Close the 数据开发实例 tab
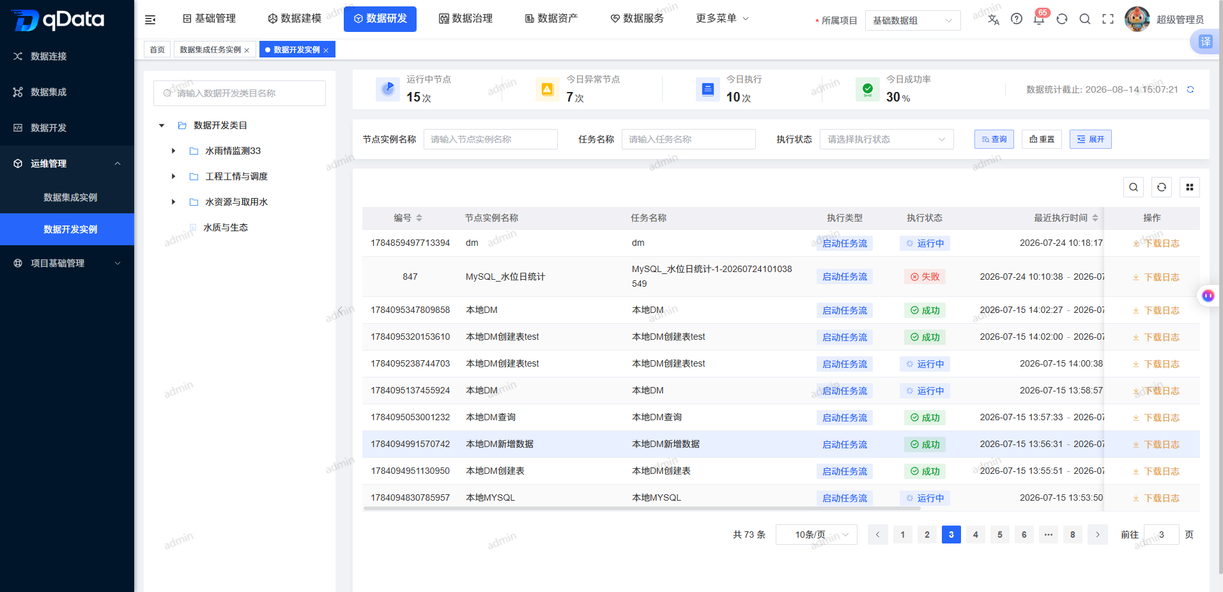The image size is (1223, 592). tap(326, 50)
